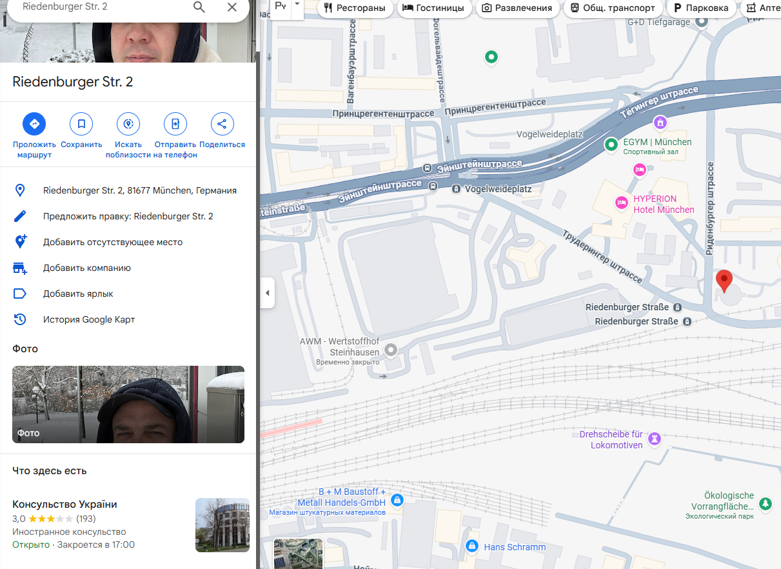Click the green marker near Фогельвайдештрассе
Image resolution: width=781 pixels, height=569 pixels.
(491, 57)
